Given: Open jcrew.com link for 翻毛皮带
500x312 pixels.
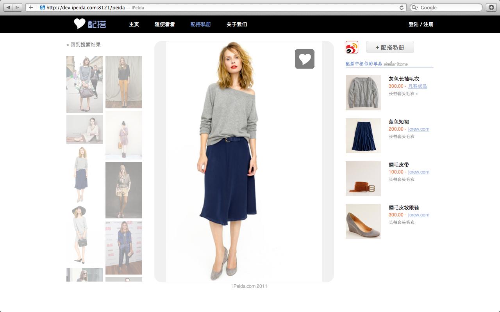Looking at the screenshot, I should click(x=419, y=172).
